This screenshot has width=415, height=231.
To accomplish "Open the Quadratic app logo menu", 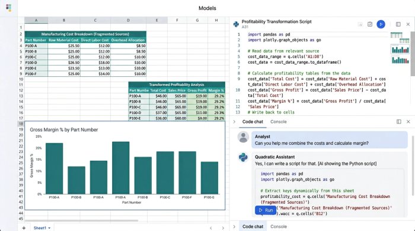I will pyautogui.click(x=8, y=8).
